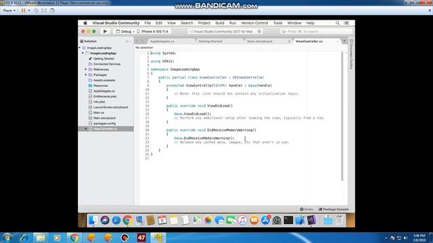The image size is (433, 243).
Task: Open App Store from the dock
Action: (265, 220)
